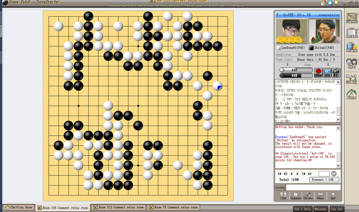This screenshot has height=212, width=359.
Task: Click the round go-to-move button
Action: [x=334, y=173]
